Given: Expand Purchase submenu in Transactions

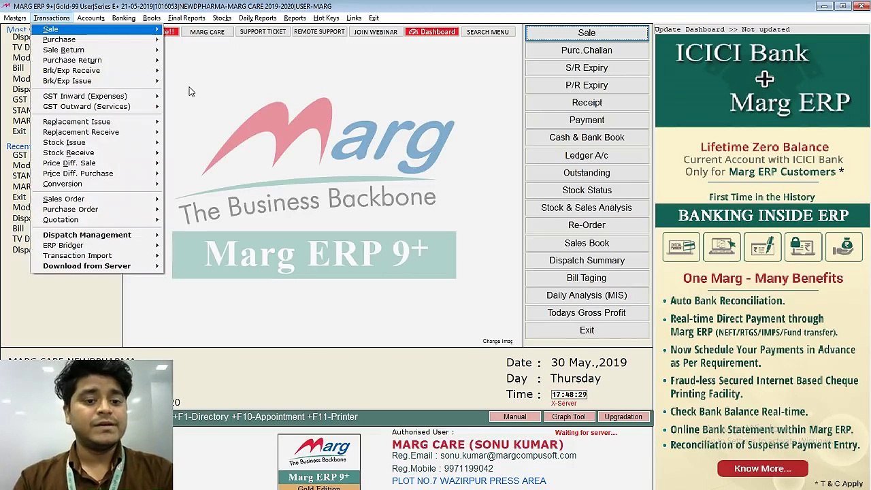Looking at the screenshot, I should coord(97,39).
